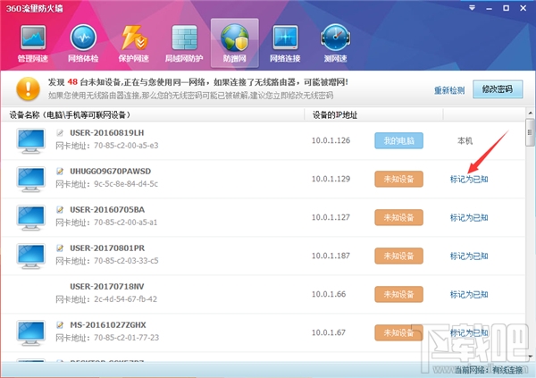Screen dimensions: 536x378
Task: Click IP address 10.0.1.187
Action: 331,256
